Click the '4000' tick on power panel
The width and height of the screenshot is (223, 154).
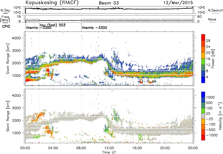16,38
